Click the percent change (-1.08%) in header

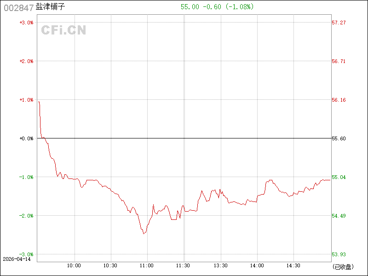coord(239,7)
